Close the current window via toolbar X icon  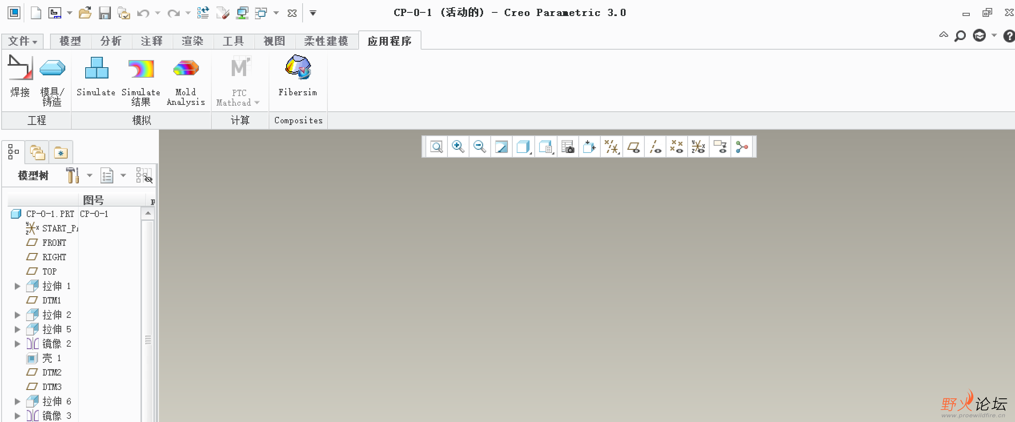coord(292,13)
